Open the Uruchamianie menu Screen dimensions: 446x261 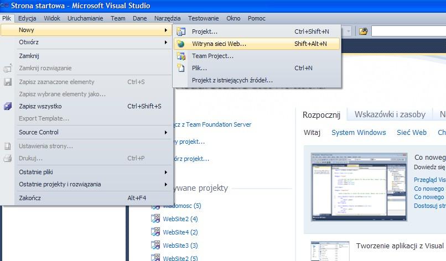point(85,18)
